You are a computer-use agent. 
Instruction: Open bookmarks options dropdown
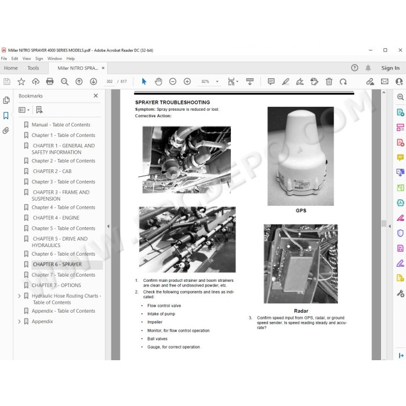(24, 110)
